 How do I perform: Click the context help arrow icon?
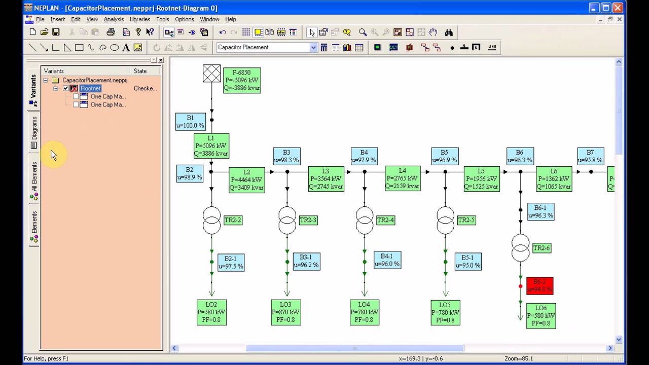pyautogui.click(x=150, y=32)
